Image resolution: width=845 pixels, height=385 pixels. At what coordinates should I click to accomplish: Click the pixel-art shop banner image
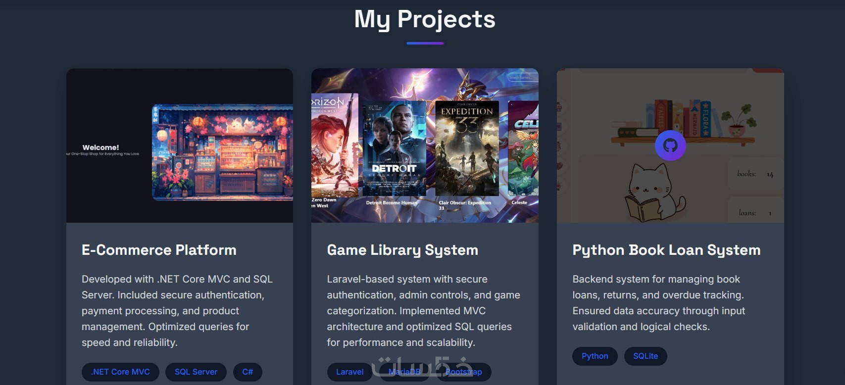[x=222, y=152]
